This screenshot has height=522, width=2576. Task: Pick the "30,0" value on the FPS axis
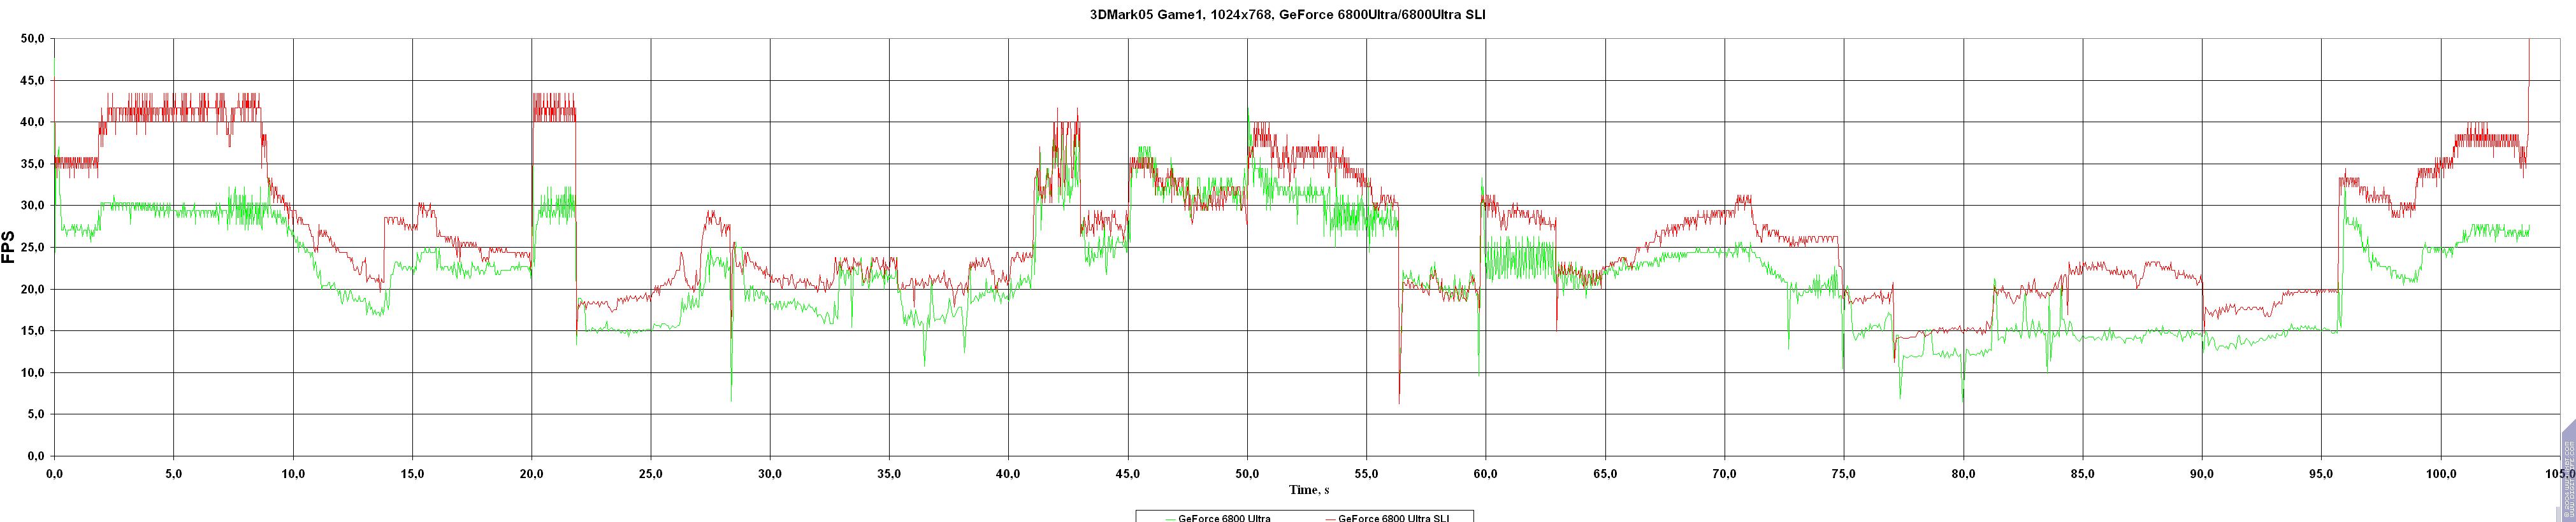(x=32, y=206)
